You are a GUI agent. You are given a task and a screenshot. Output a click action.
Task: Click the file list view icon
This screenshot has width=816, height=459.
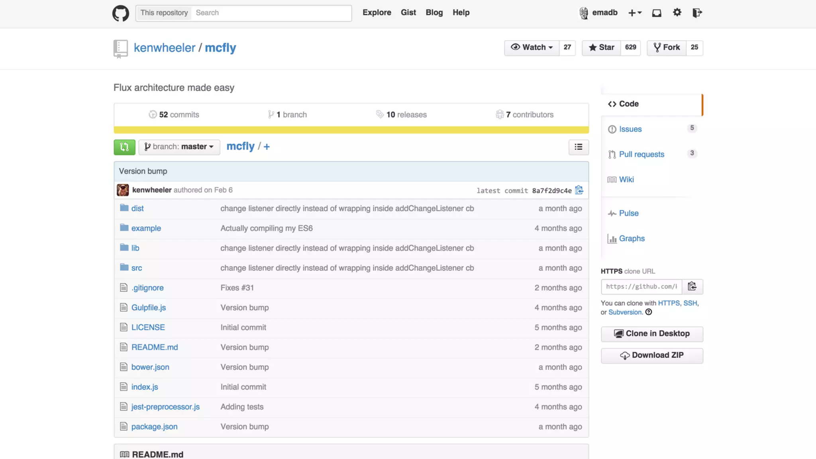tap(578, 147)
